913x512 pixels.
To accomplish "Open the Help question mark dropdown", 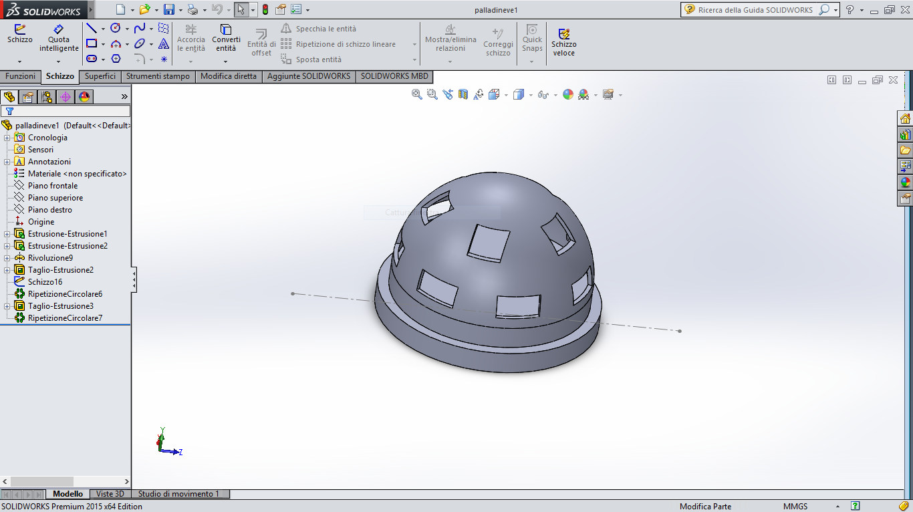I will coord(862,10).
